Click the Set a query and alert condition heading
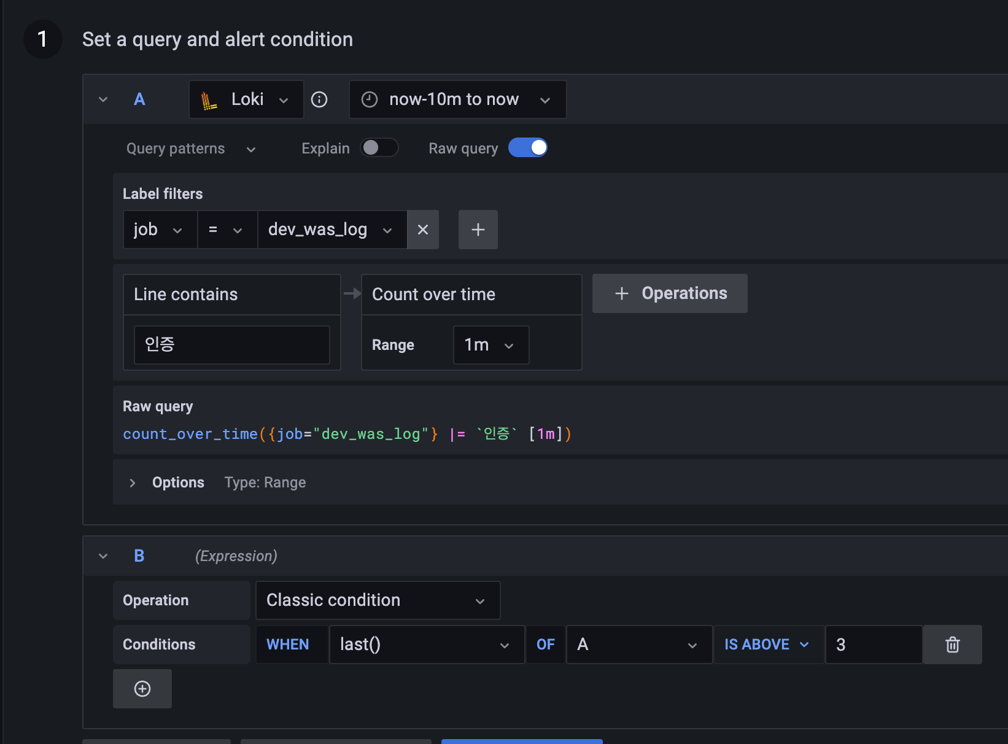 coord(217,39)
